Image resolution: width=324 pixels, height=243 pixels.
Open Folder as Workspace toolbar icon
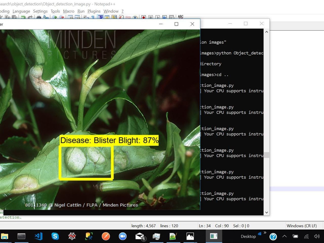point(128,17)
